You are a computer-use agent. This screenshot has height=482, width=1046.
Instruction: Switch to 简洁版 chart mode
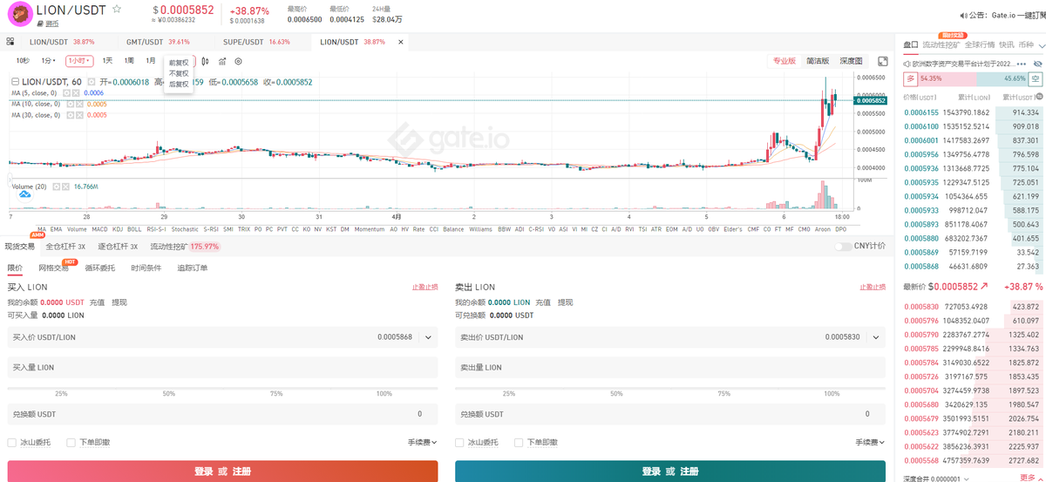[x=818, y=61]
